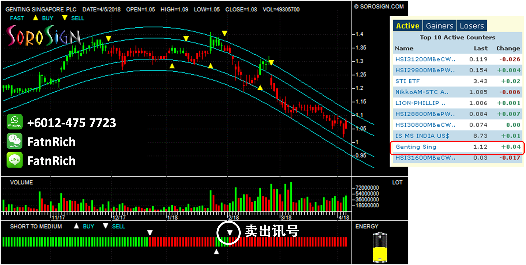Click the 11/17 date axis label
Viewport: 526px width, 265px height.
[59, 217]
